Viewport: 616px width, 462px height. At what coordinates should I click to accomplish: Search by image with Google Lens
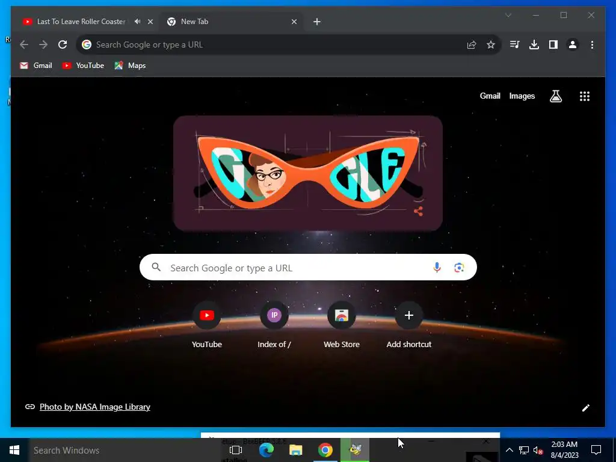coord(459,268)
